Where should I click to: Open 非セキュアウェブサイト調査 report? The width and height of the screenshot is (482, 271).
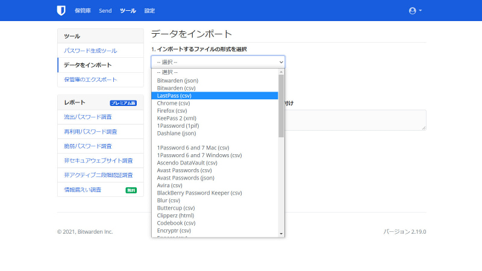point(101,161)
